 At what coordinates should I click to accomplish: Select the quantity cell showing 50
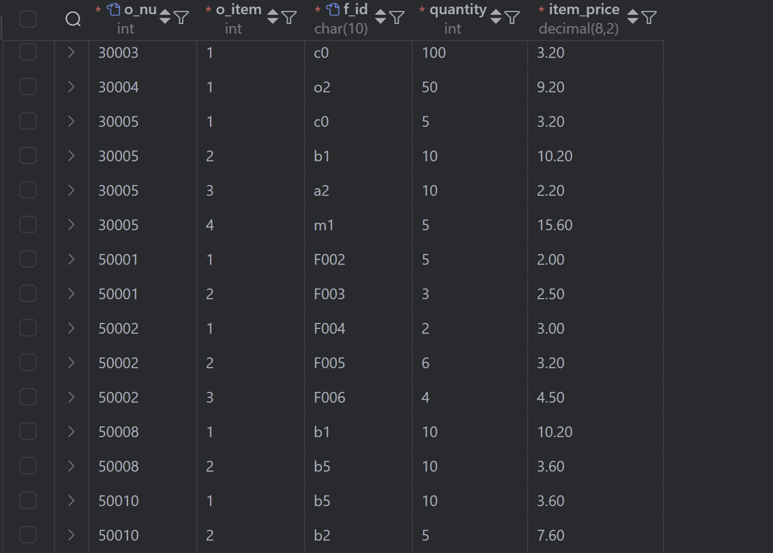click(x=470, y=87)
